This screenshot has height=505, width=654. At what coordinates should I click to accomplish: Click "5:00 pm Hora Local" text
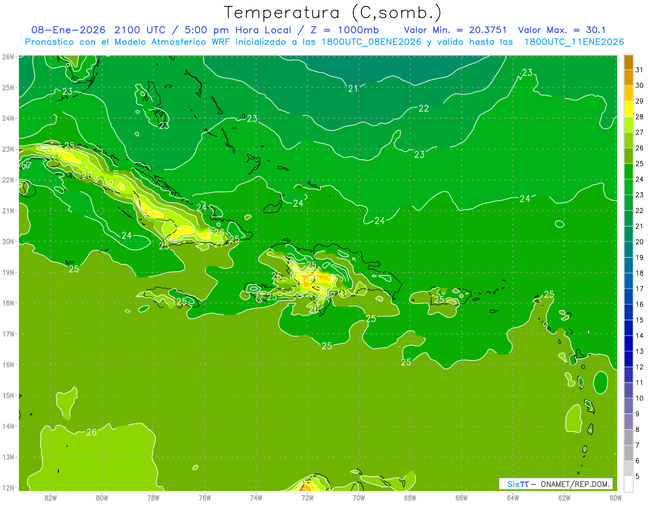pyautogui.click(x=238, y=30)
